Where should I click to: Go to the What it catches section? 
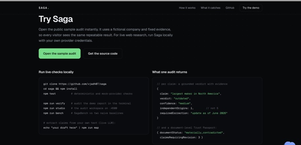tap(210, 8)
